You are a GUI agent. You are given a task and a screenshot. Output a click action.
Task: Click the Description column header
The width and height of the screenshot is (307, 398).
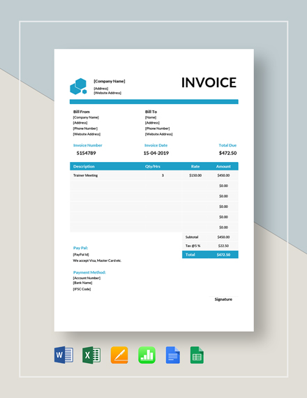84,166
